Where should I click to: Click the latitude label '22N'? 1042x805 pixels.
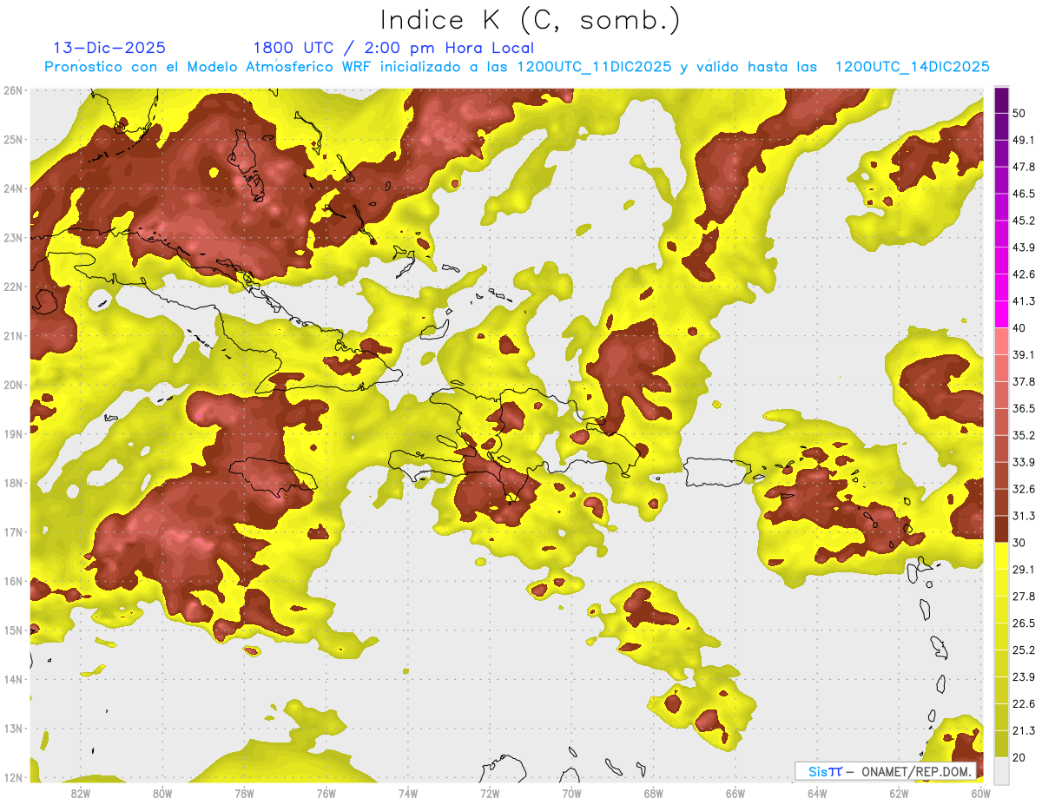(x=12, y=287)
